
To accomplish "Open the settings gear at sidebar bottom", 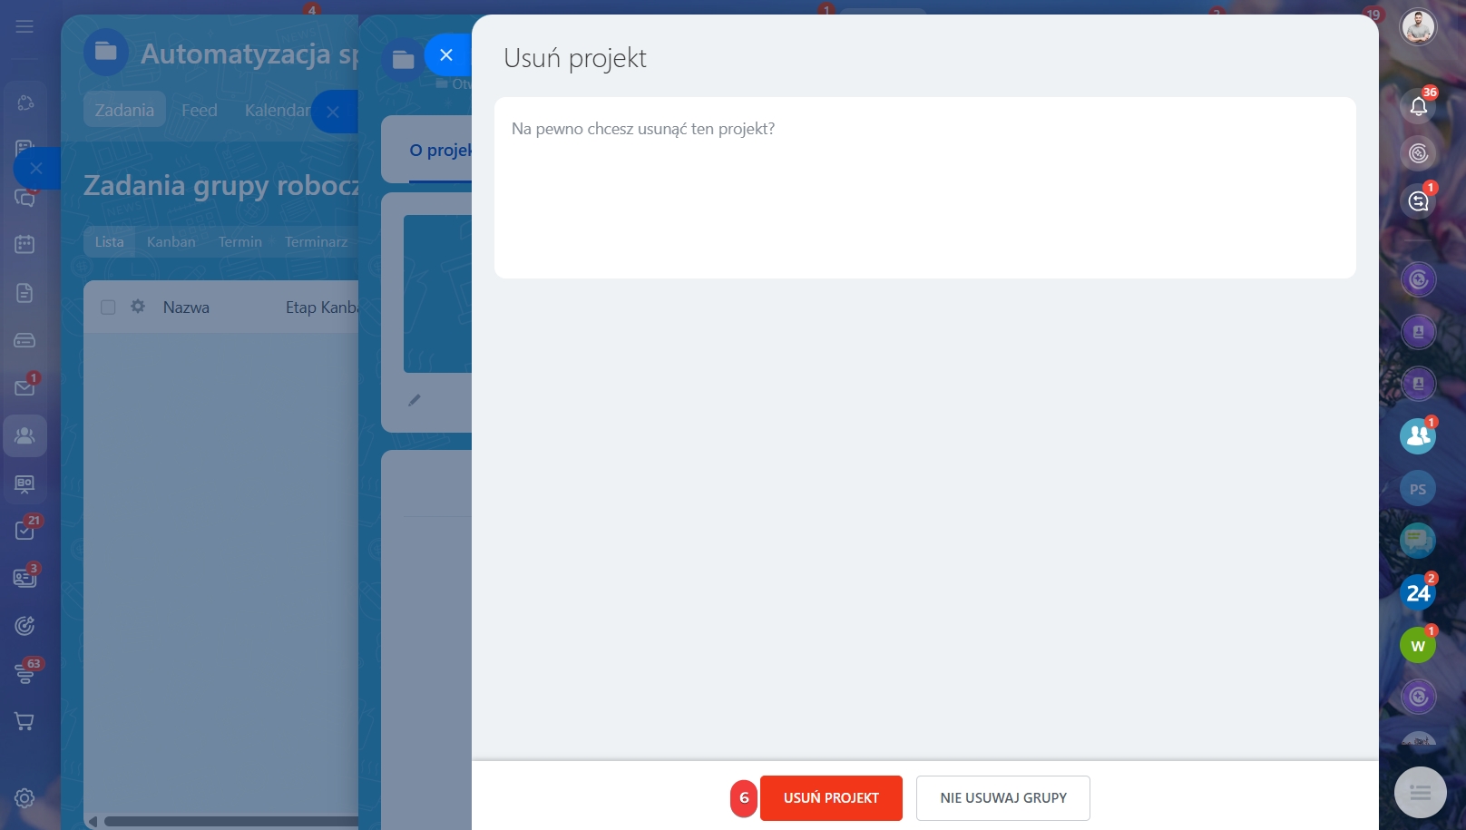I will coord(24,798).
